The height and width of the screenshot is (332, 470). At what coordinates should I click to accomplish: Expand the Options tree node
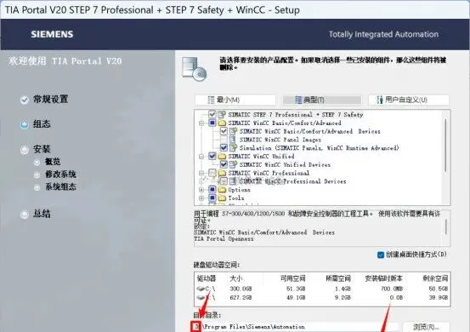coord(201,190)
